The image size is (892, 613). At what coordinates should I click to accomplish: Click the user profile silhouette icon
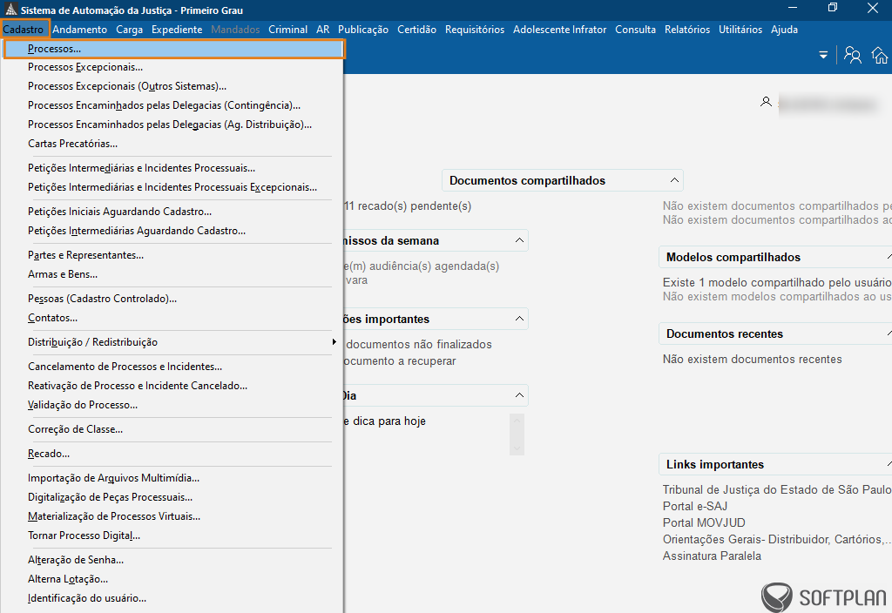[x=766, y=102]
